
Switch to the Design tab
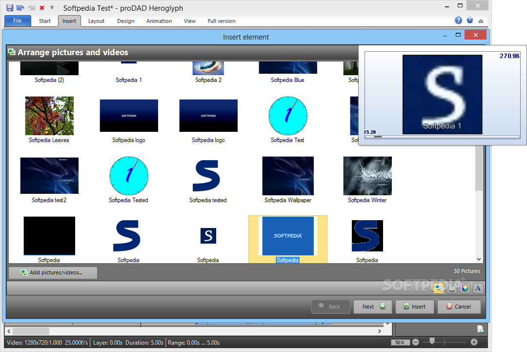point(126,21)
